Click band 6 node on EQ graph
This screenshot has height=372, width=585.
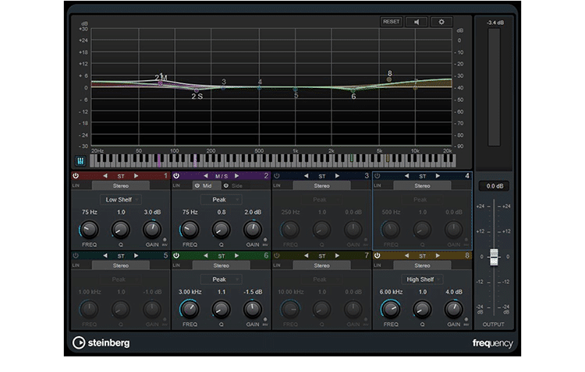point(353,90)
